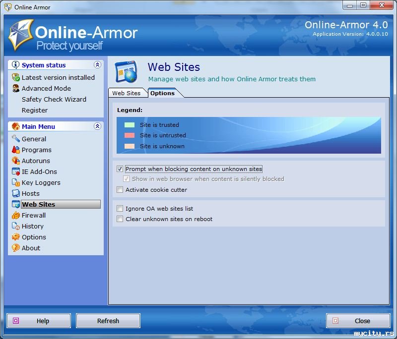Click the Firewall icon in sidebar

(16, 215)
